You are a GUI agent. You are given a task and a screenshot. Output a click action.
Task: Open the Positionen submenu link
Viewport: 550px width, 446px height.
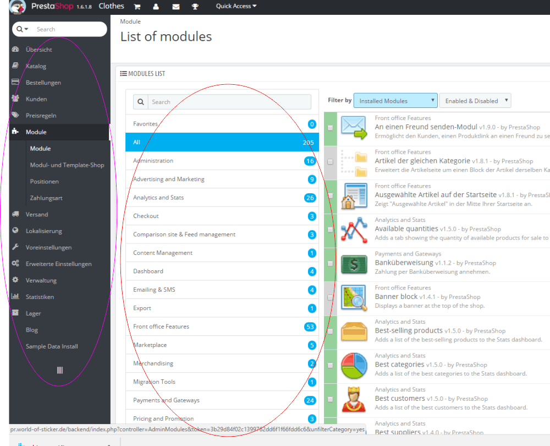(x=44, y=182)
